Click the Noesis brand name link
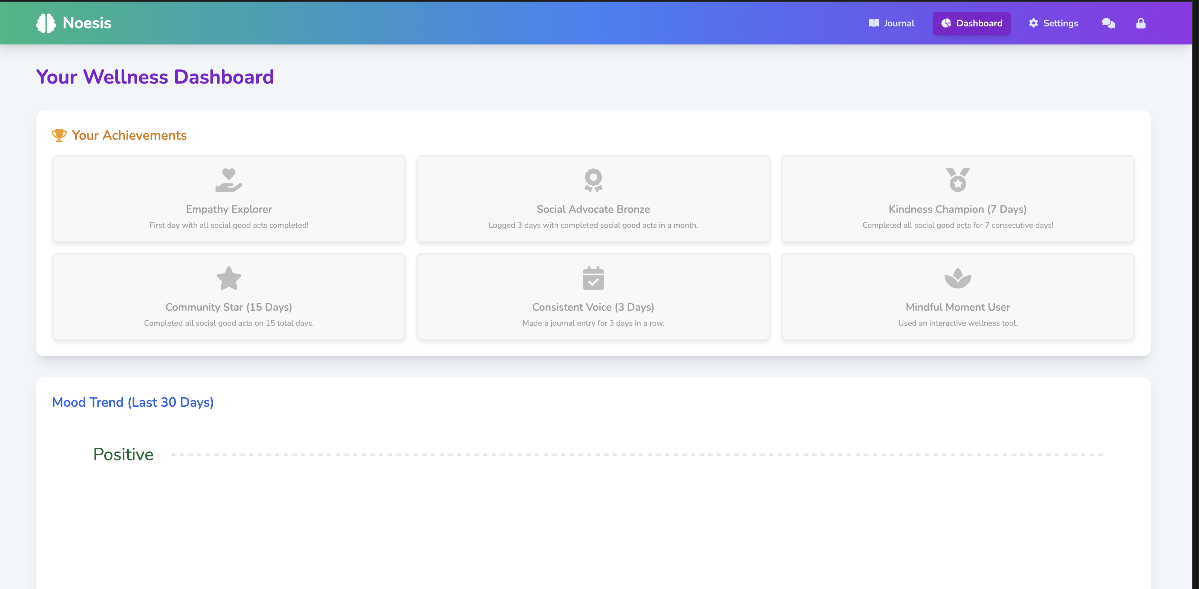This screenshot has width=1199, height=589. tap(87, 23)
